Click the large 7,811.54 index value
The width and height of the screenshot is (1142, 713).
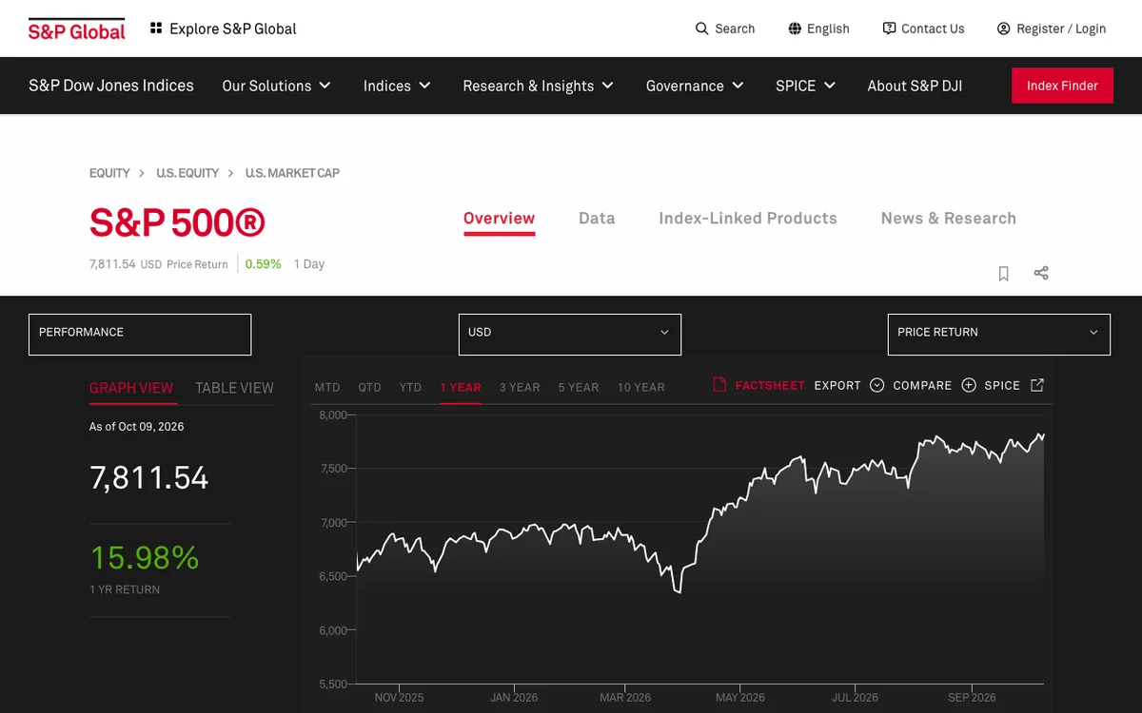coord(149,477)
